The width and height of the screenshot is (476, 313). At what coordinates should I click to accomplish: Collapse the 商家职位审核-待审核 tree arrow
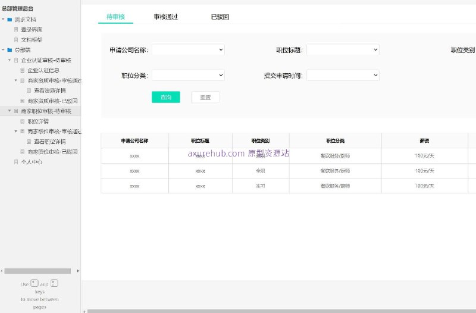point(10,111)
